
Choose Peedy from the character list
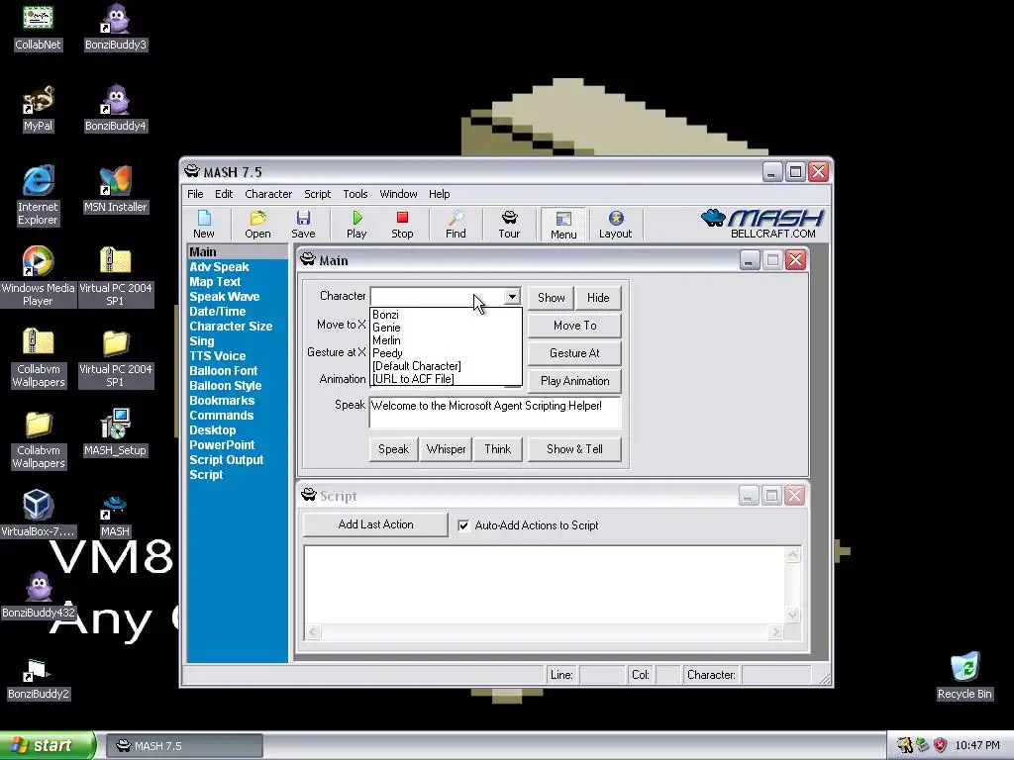[x=446, y=353]
